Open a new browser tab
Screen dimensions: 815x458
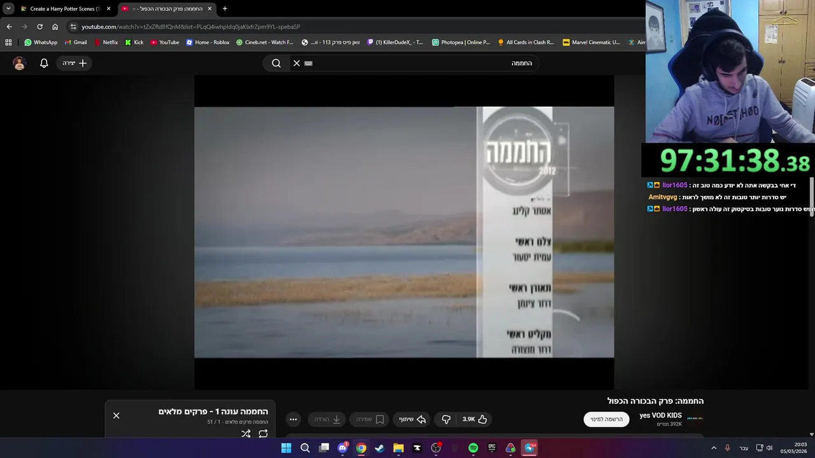(225, 9)
